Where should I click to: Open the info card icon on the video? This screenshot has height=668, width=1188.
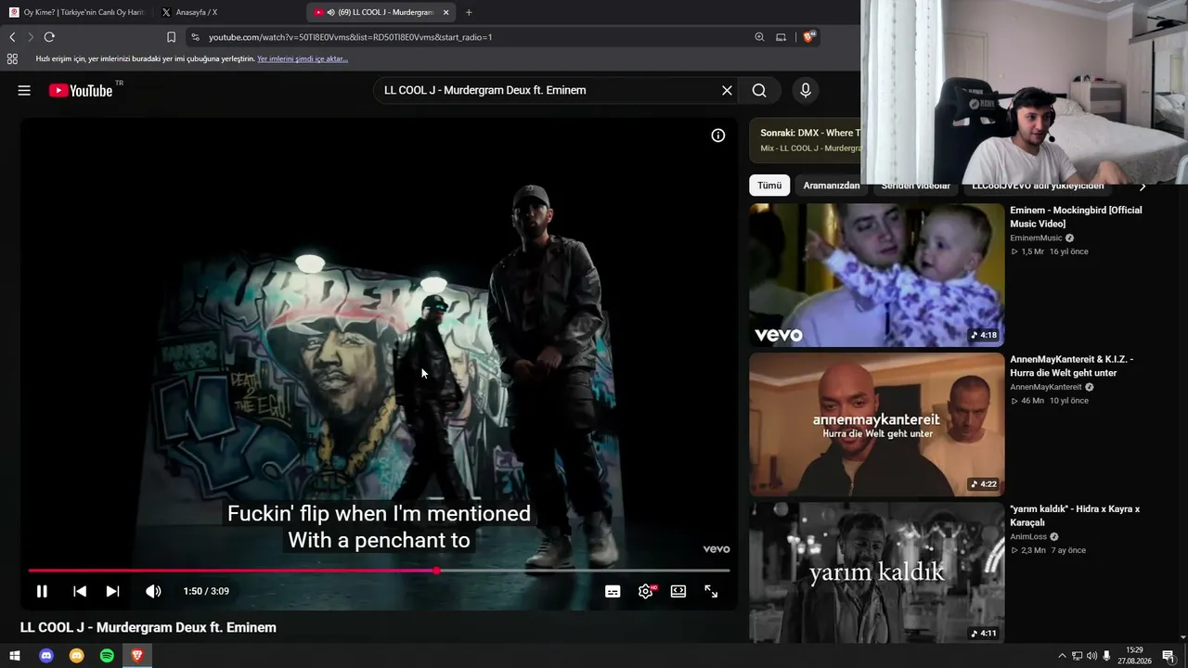(717, 135)
